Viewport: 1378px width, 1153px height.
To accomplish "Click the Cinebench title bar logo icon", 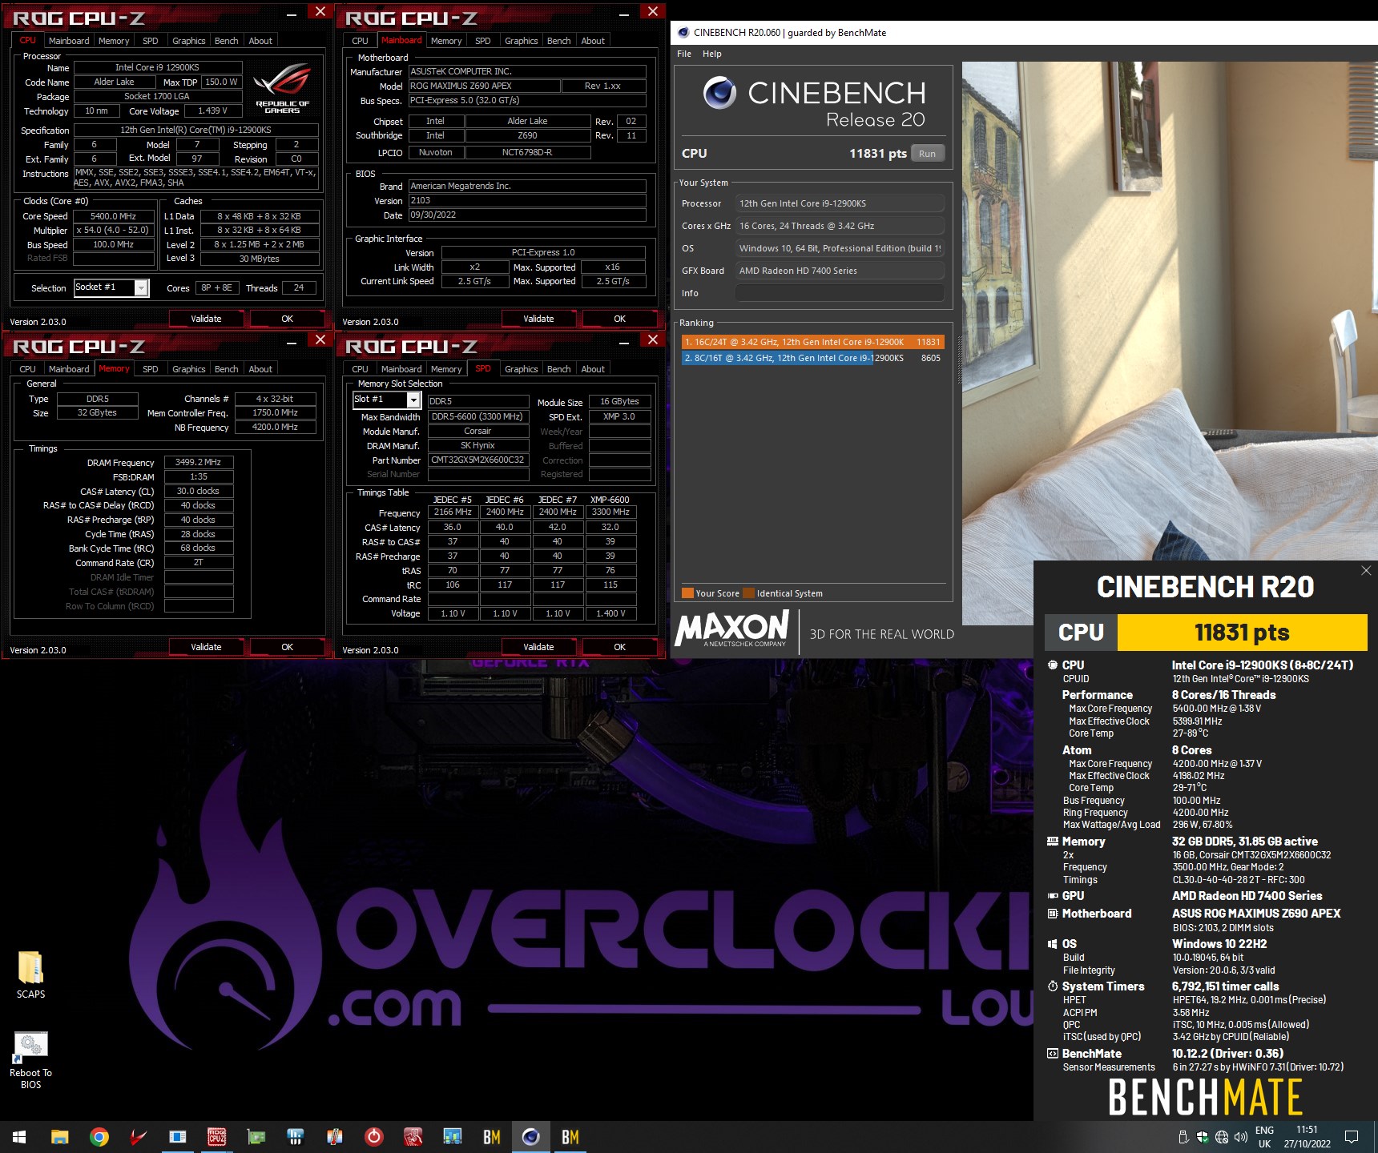I will 683,33.
